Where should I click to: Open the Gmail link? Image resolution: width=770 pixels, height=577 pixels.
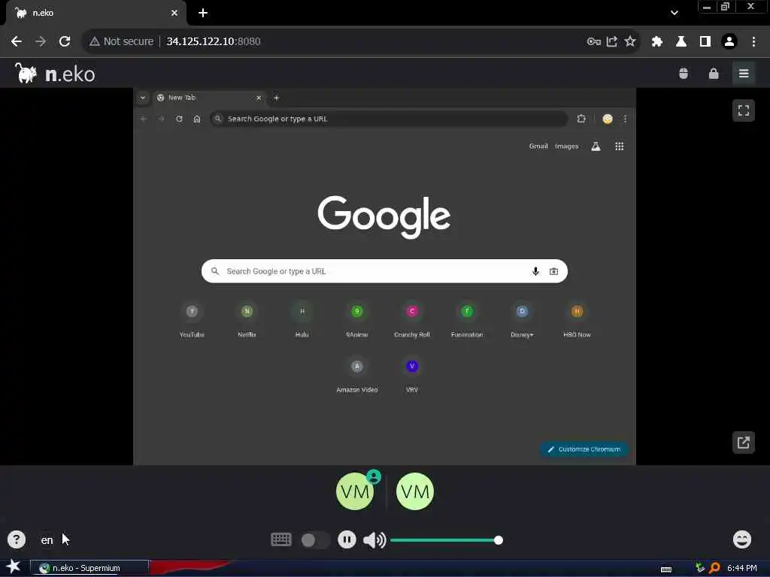[x=538, y=147]
